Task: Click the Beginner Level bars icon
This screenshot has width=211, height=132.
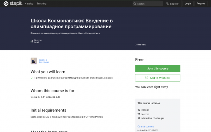Action: pyautogui.click(x=32, y=41)
